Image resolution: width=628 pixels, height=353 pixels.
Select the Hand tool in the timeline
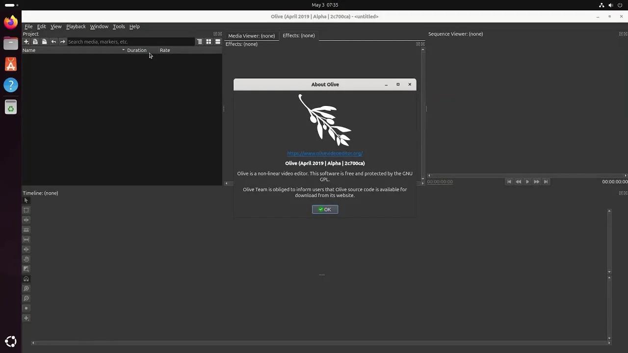(26, 259)
